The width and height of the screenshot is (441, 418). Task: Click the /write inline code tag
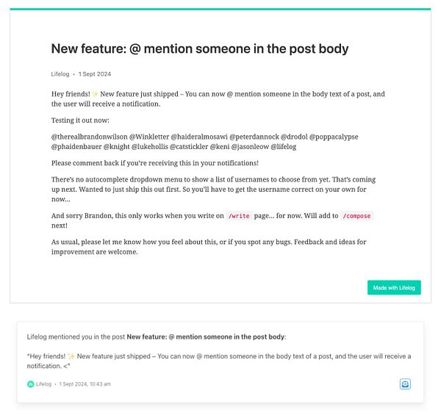pyautogui.click(x=239, y=216)
